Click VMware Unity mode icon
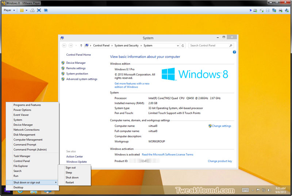 point(46,11)
